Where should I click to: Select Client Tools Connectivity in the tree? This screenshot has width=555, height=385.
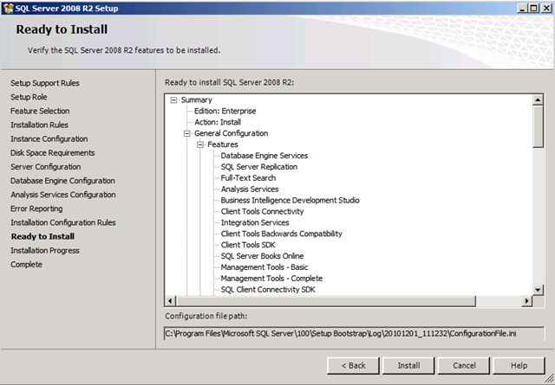point(262,212)
